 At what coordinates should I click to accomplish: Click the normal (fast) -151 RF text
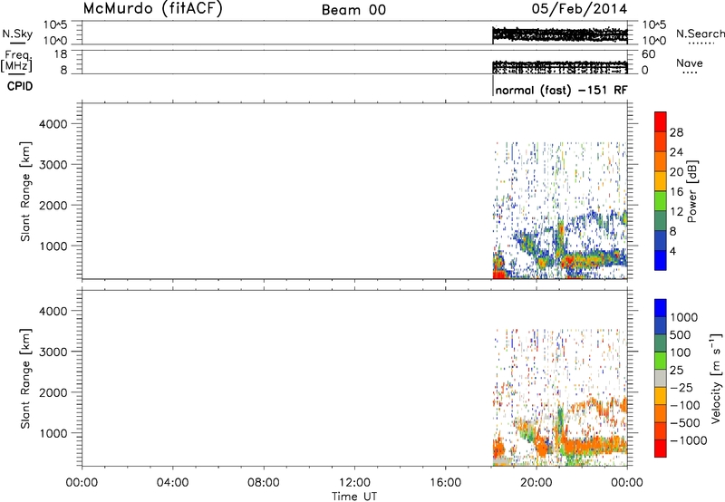coord(561,90)
